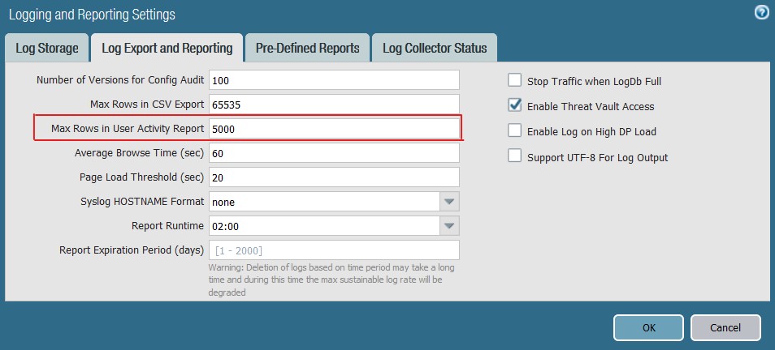Uncheck Enable Threat Vault Access
775x350 pixels.
[514, 105]
